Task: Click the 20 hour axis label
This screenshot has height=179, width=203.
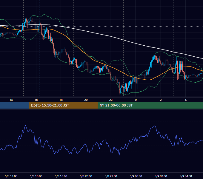Action: pos(86,100)
